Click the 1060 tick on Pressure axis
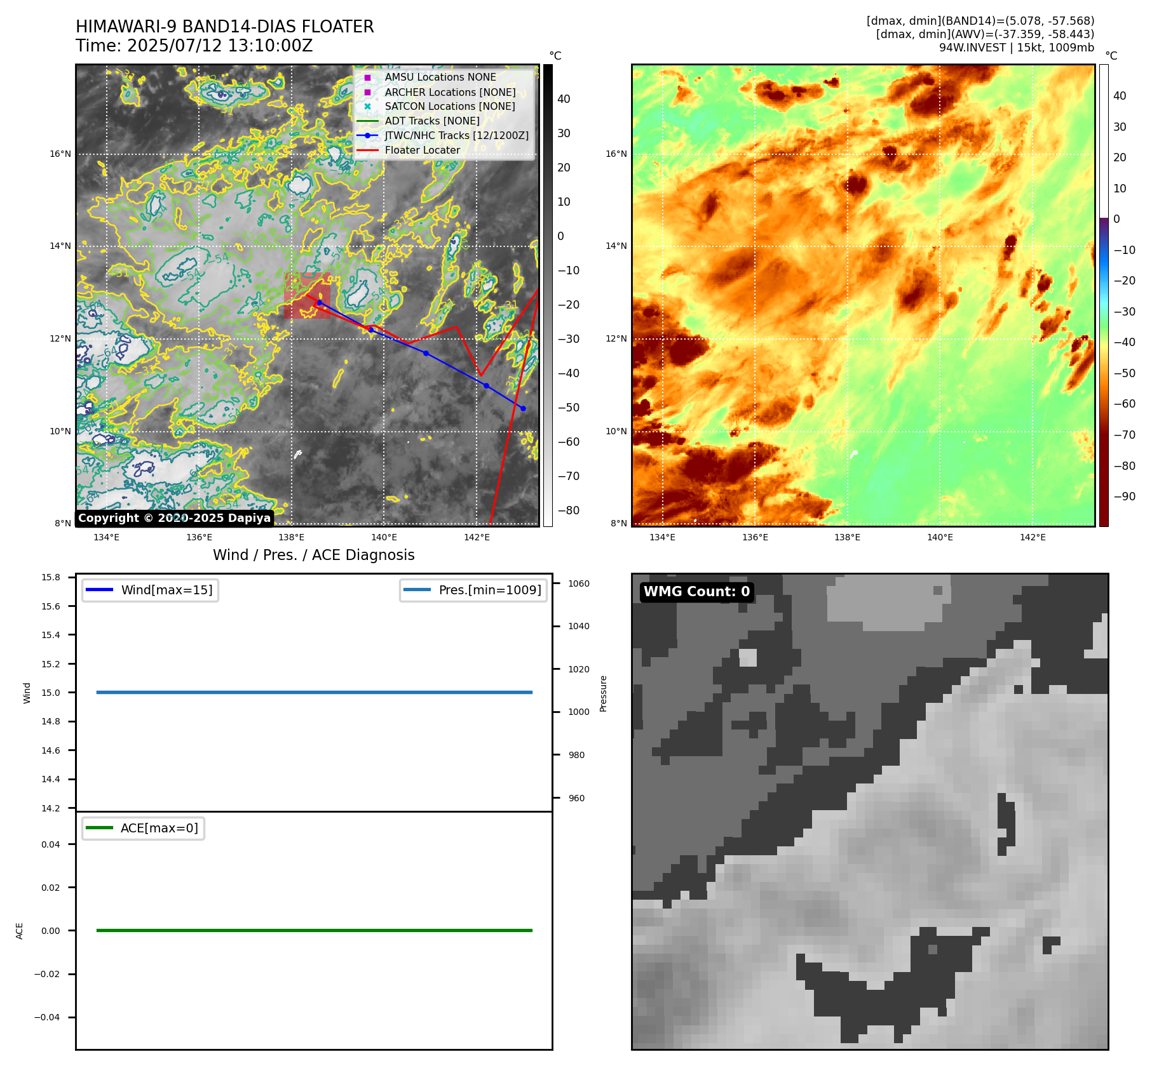This screenshot has width=1152, height=1073. point(579,583)
